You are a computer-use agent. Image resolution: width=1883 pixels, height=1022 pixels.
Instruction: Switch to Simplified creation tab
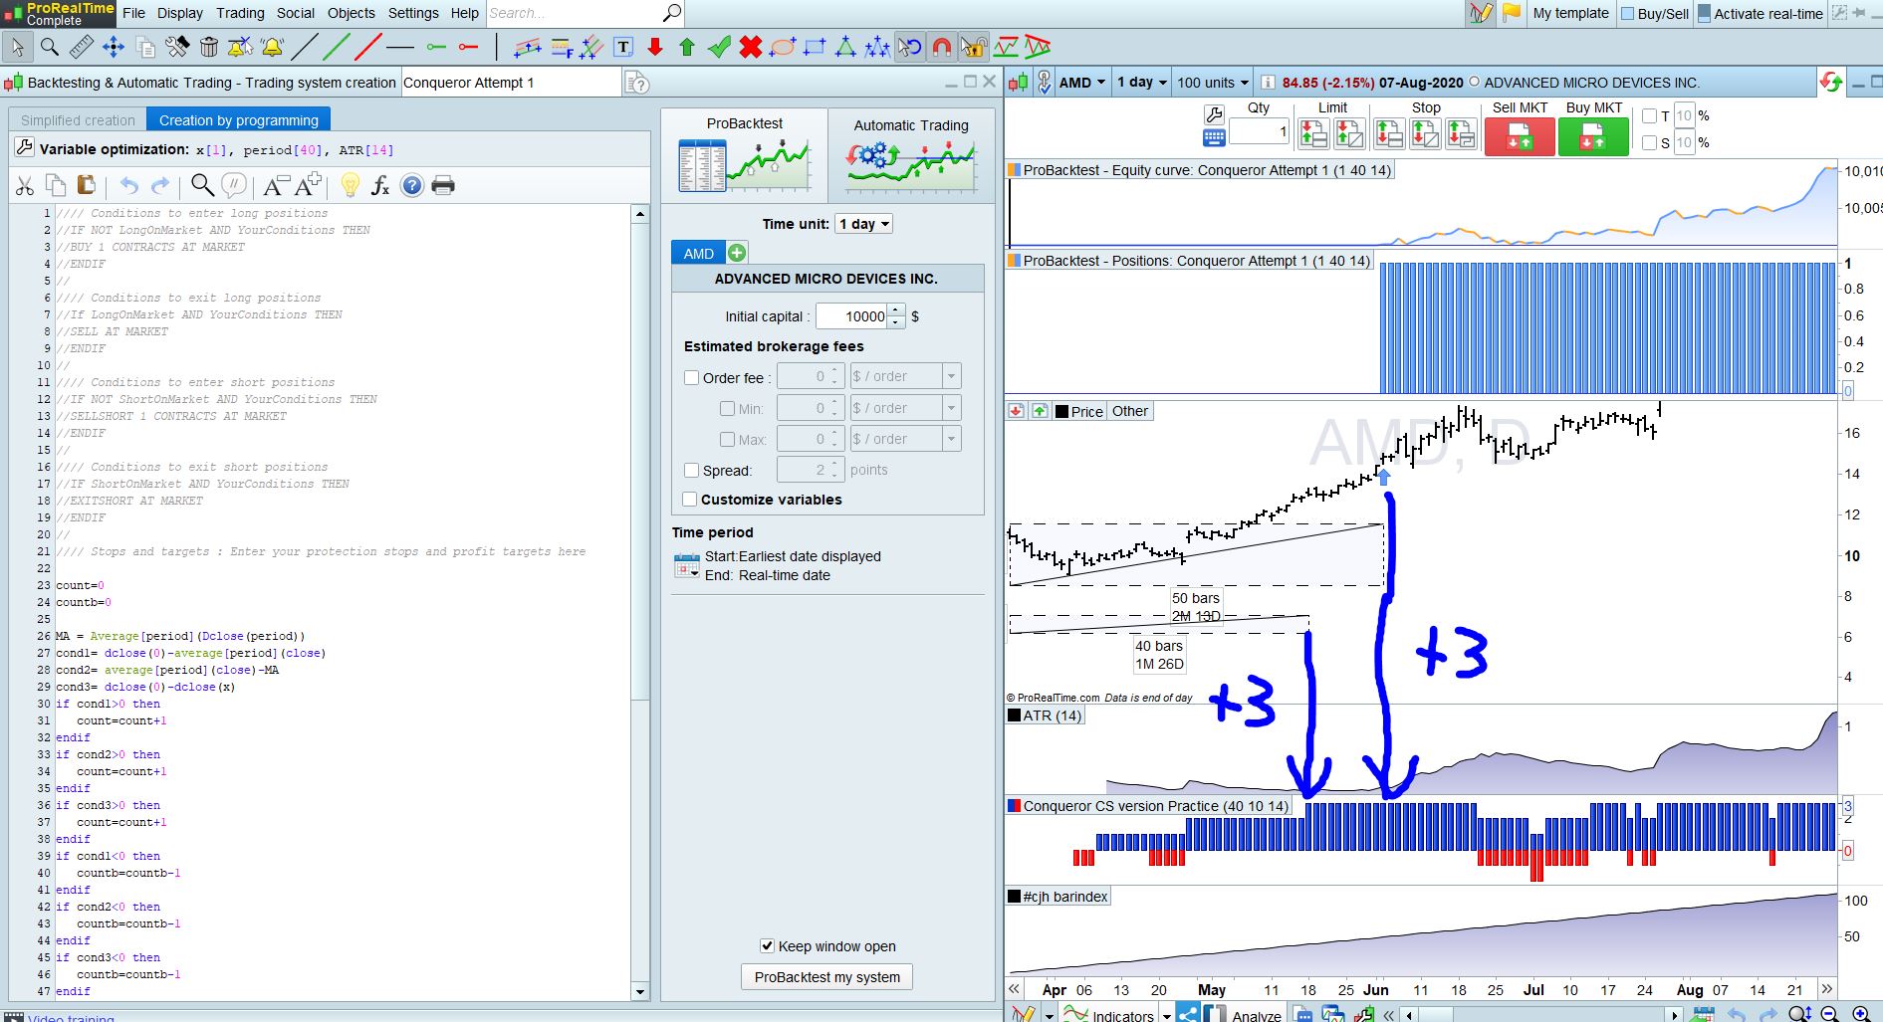point(78,120)
